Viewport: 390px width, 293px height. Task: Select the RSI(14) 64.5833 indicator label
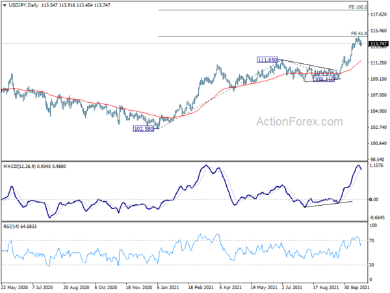point(20,227)
